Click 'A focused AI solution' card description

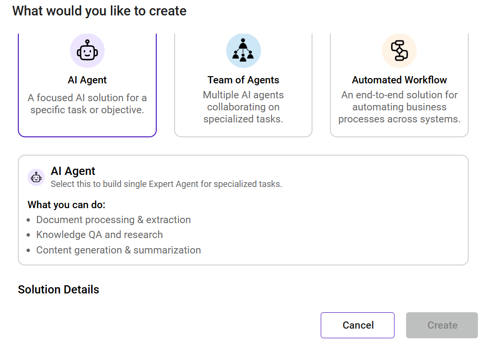(x=87, y=104)
